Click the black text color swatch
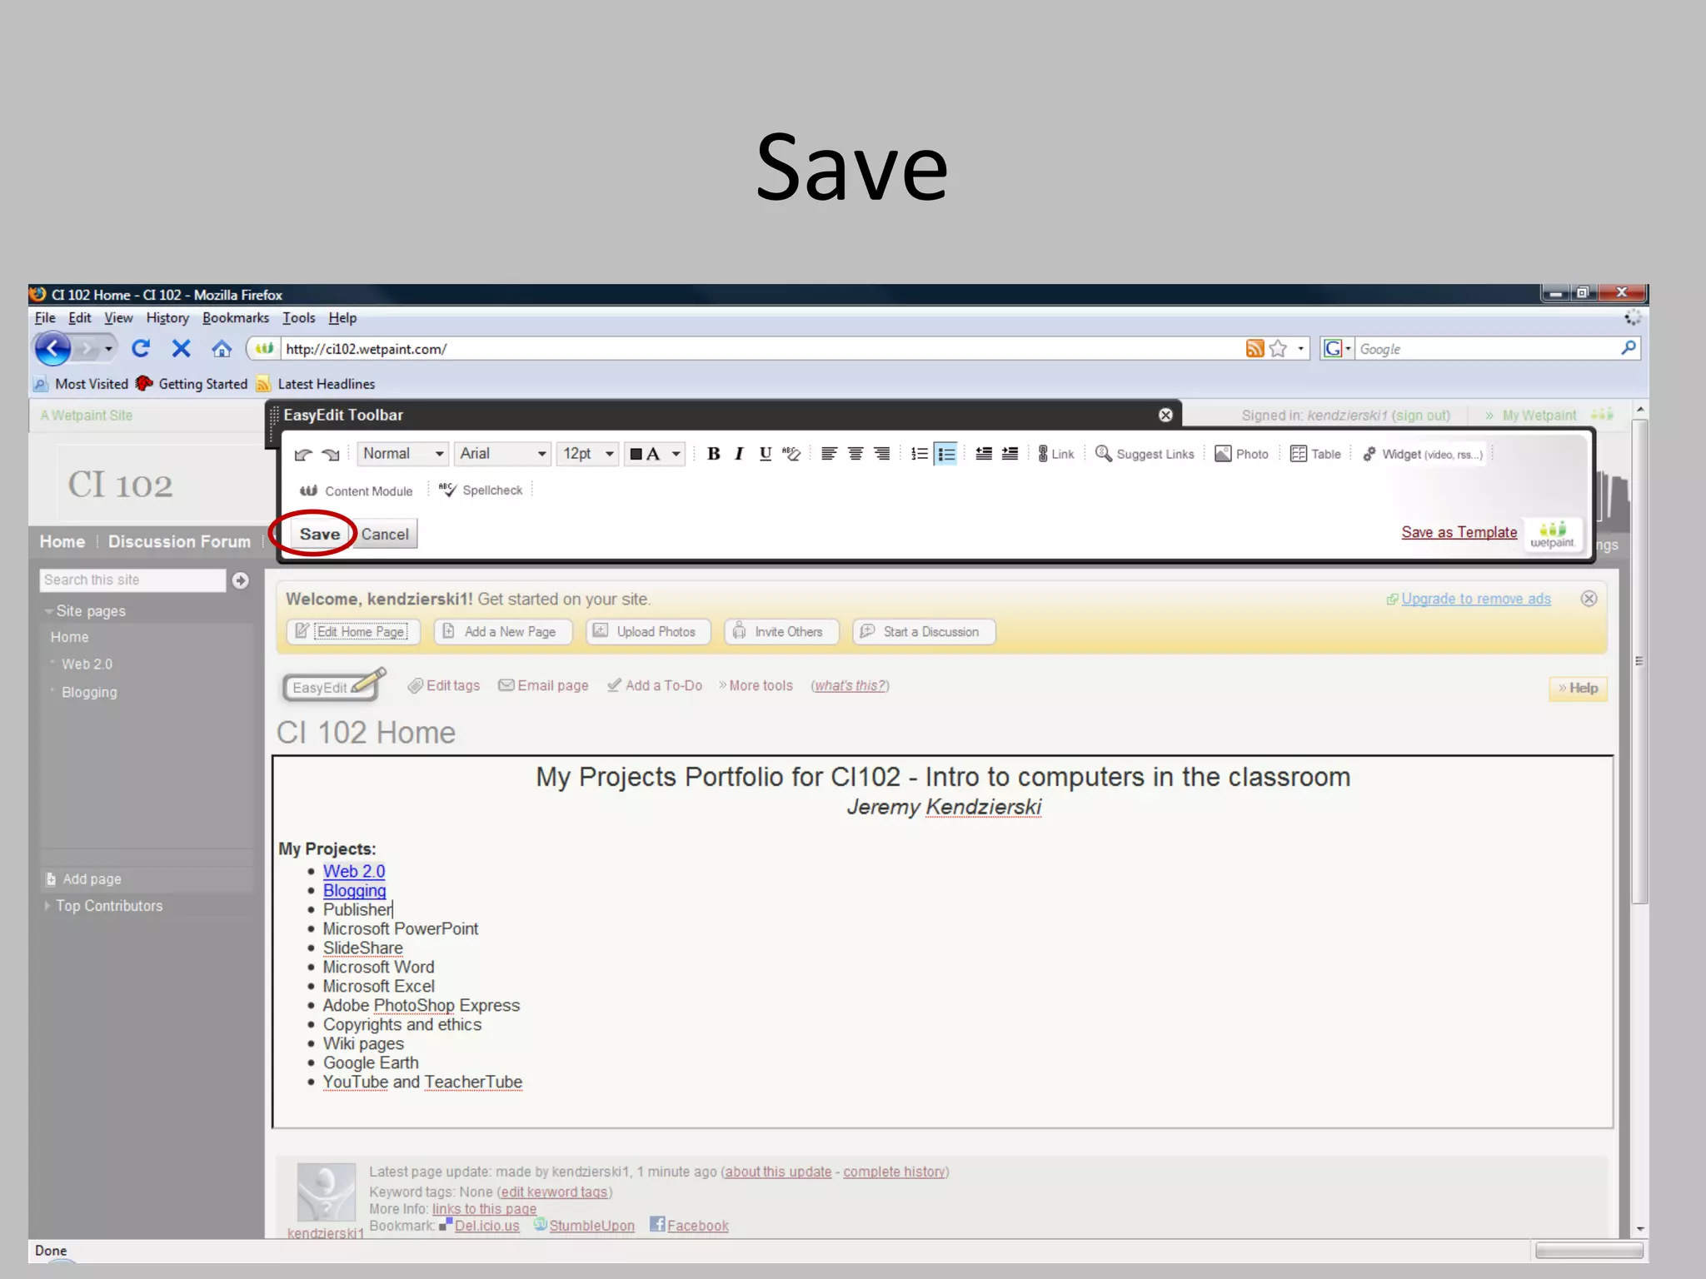Screen dimensions: 1706x1279 pos(636,454)
